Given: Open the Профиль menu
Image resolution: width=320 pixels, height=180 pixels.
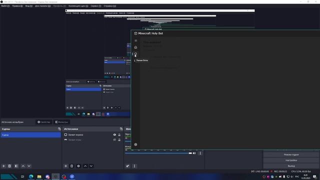Looking at the screenshot, I should (59, 6).
